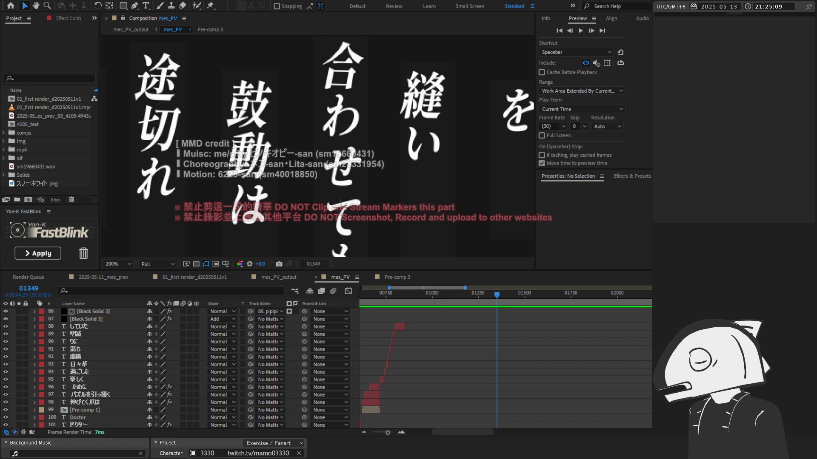Click the red label swatch of layer 90
The image size is (817, 459).
pos(41,342)
